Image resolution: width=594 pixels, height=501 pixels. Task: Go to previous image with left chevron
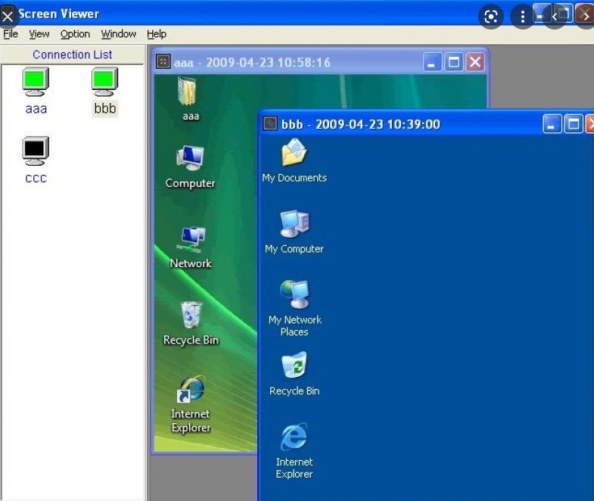[x=554, y=17]
